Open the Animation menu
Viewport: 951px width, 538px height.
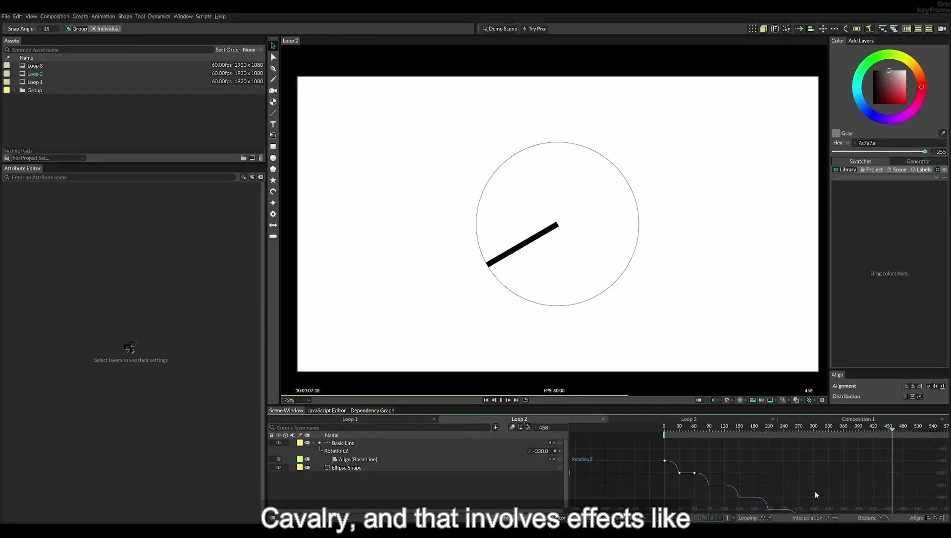[103, 16]
